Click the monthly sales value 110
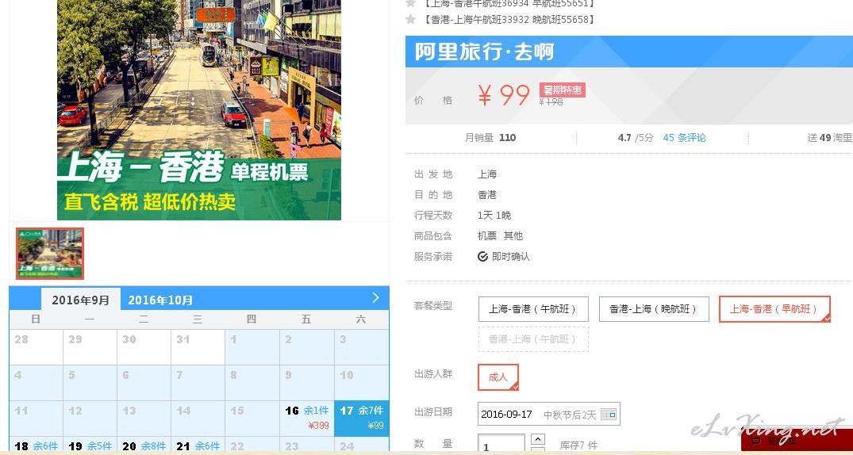 pyautogui.click(x=507, y=138)
